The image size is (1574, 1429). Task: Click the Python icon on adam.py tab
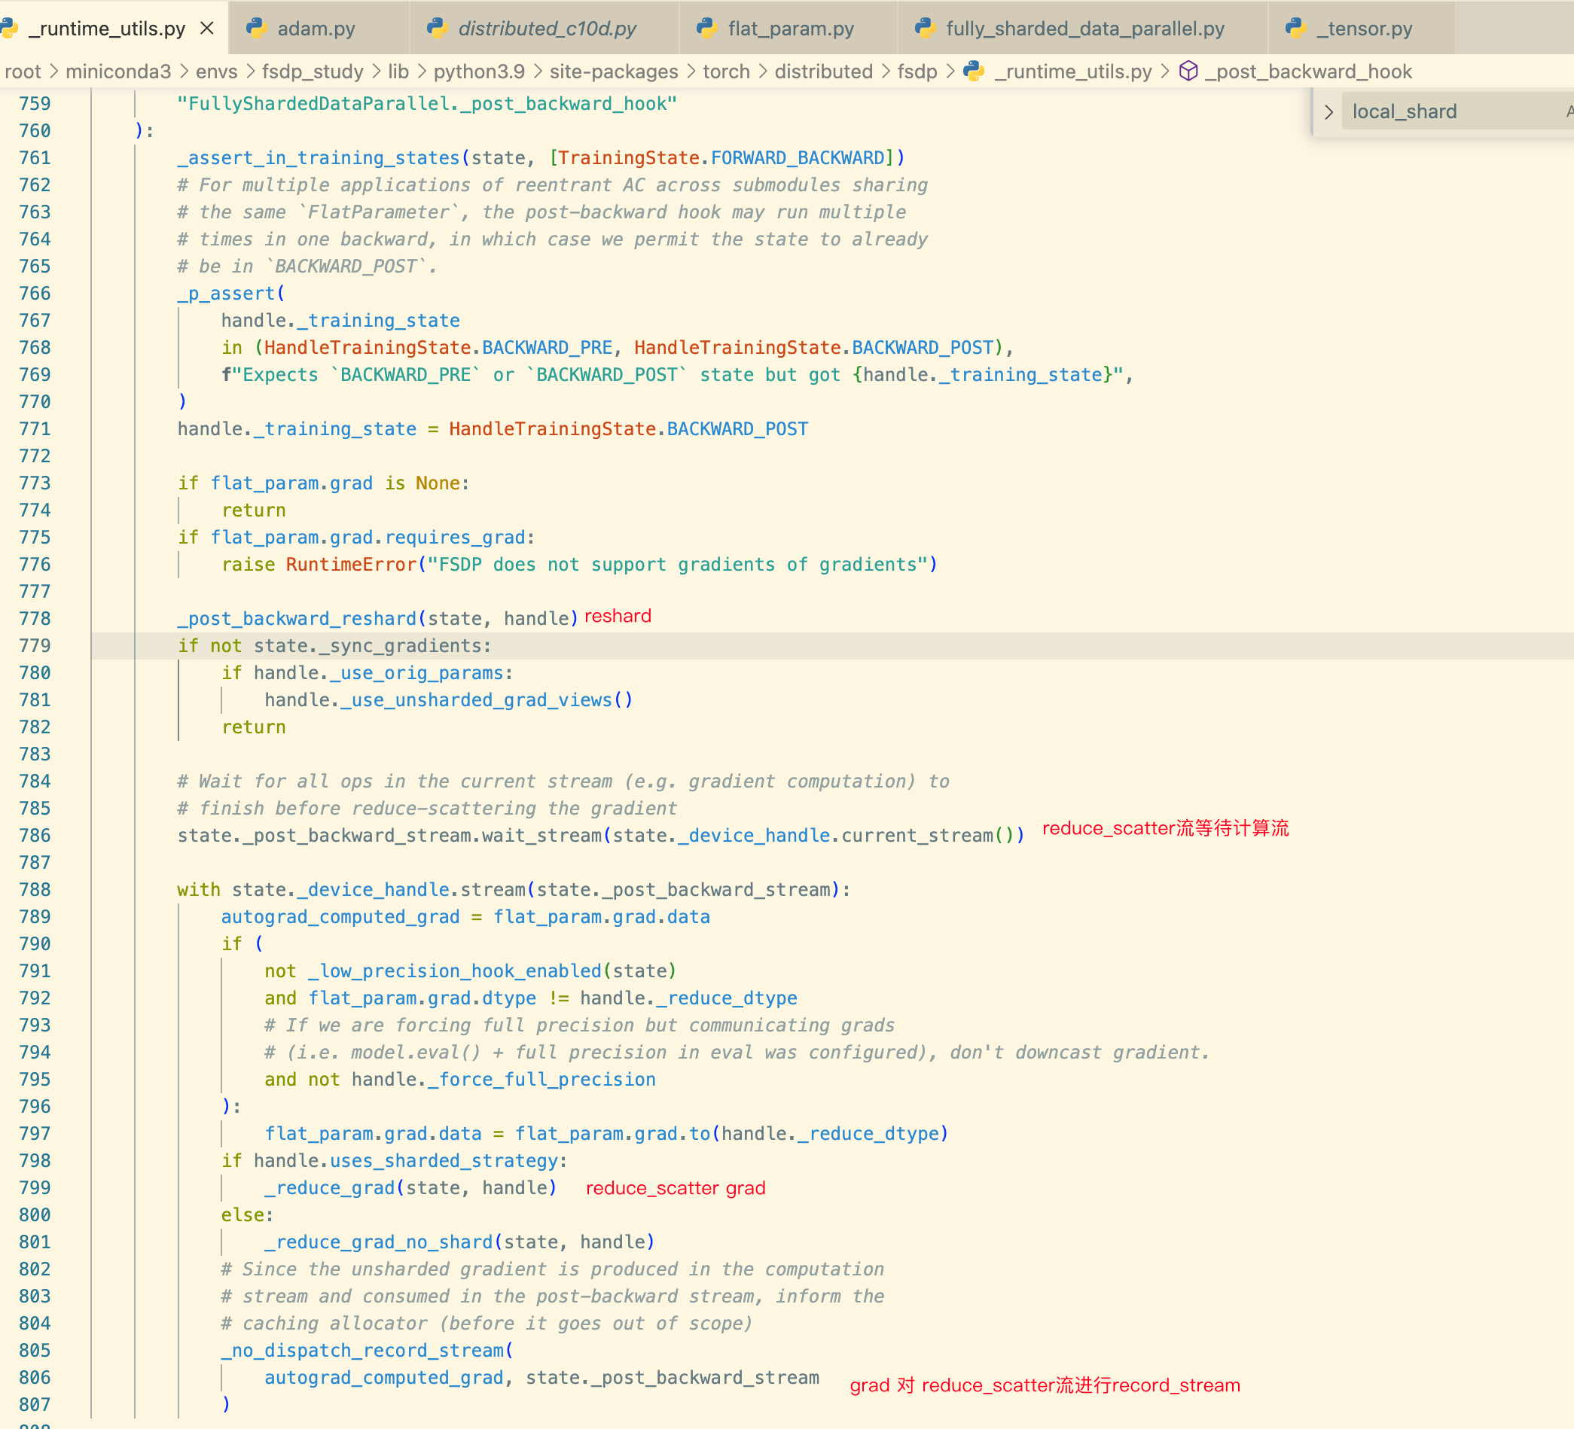[x=255, y=27]
